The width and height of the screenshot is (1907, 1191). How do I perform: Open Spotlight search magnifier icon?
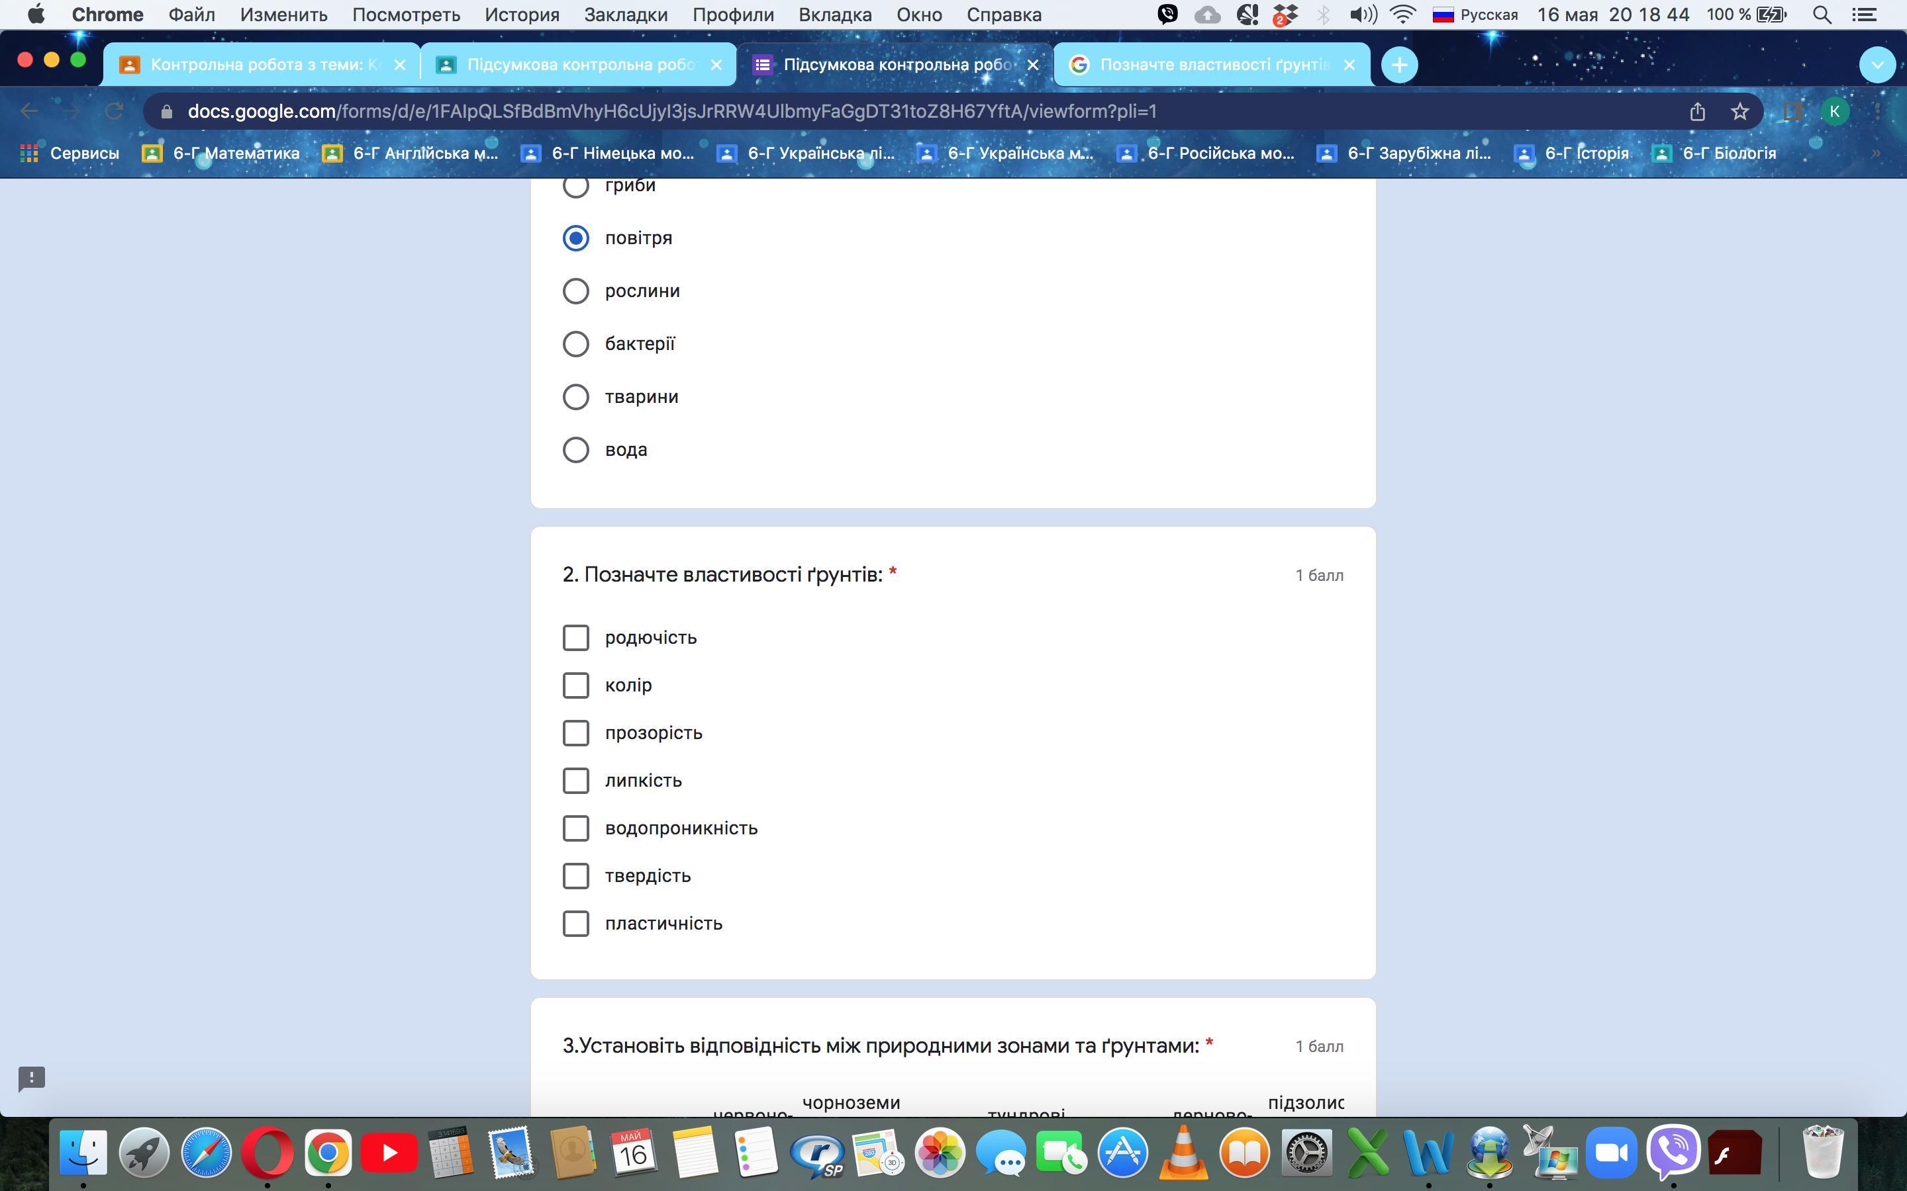coord(1822,15)
